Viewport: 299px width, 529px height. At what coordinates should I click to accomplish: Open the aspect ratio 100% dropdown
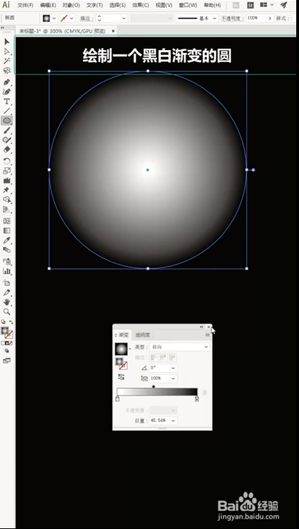[x=174, y=378]
